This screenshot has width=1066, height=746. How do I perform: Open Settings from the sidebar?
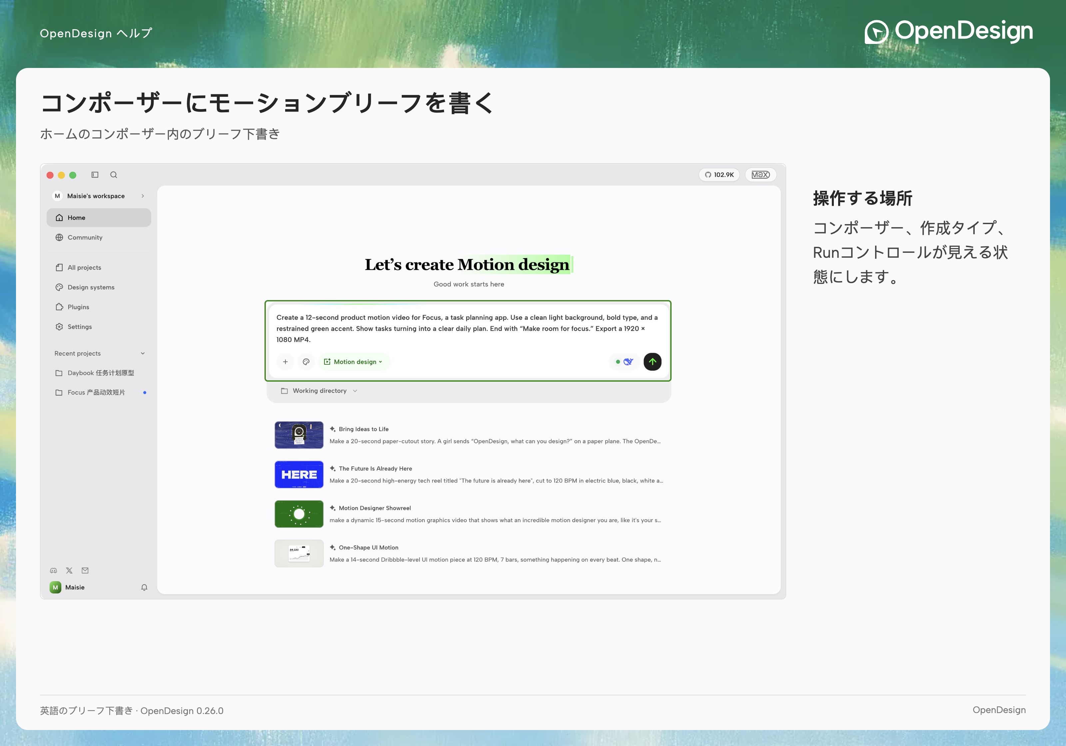(99, 327)
